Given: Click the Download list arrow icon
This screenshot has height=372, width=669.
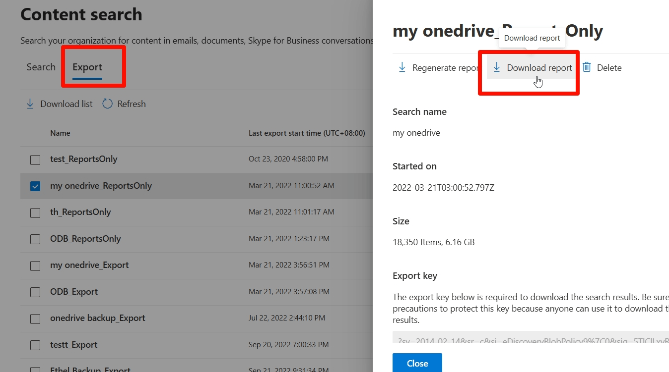Looking at the screenshot, I should [30, 104].
